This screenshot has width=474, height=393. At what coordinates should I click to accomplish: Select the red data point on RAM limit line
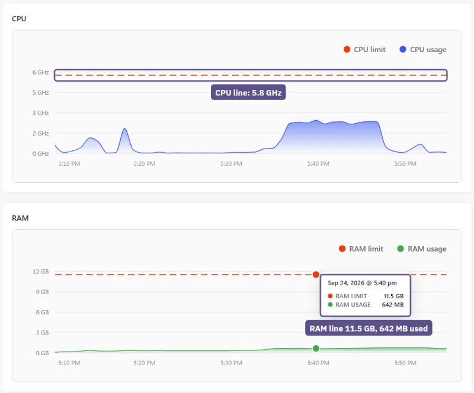pos(316,275)
